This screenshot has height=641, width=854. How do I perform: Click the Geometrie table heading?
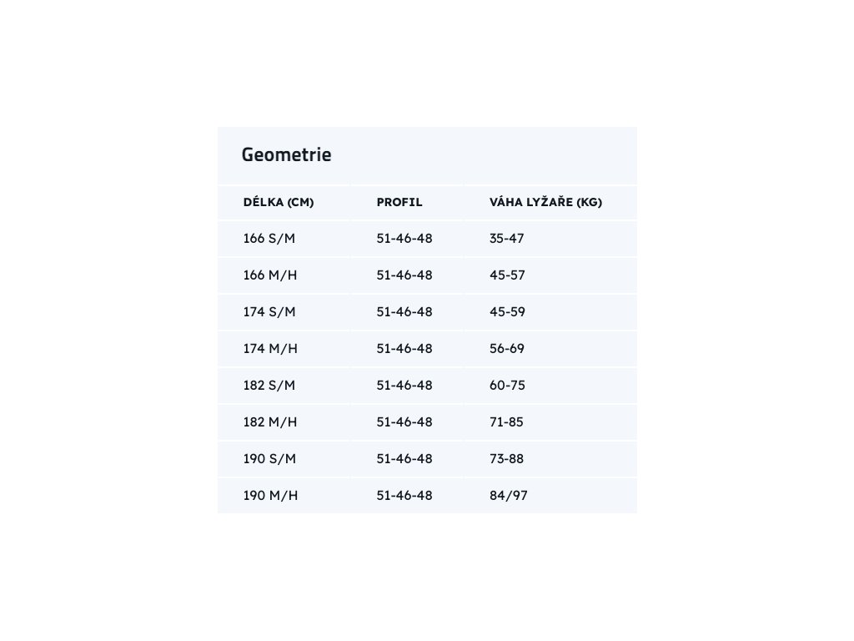(x=286, y=154)
